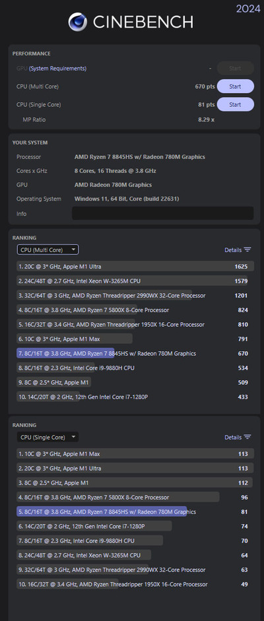Click the Details filter icon in Single Core ranking

point(247,437)
